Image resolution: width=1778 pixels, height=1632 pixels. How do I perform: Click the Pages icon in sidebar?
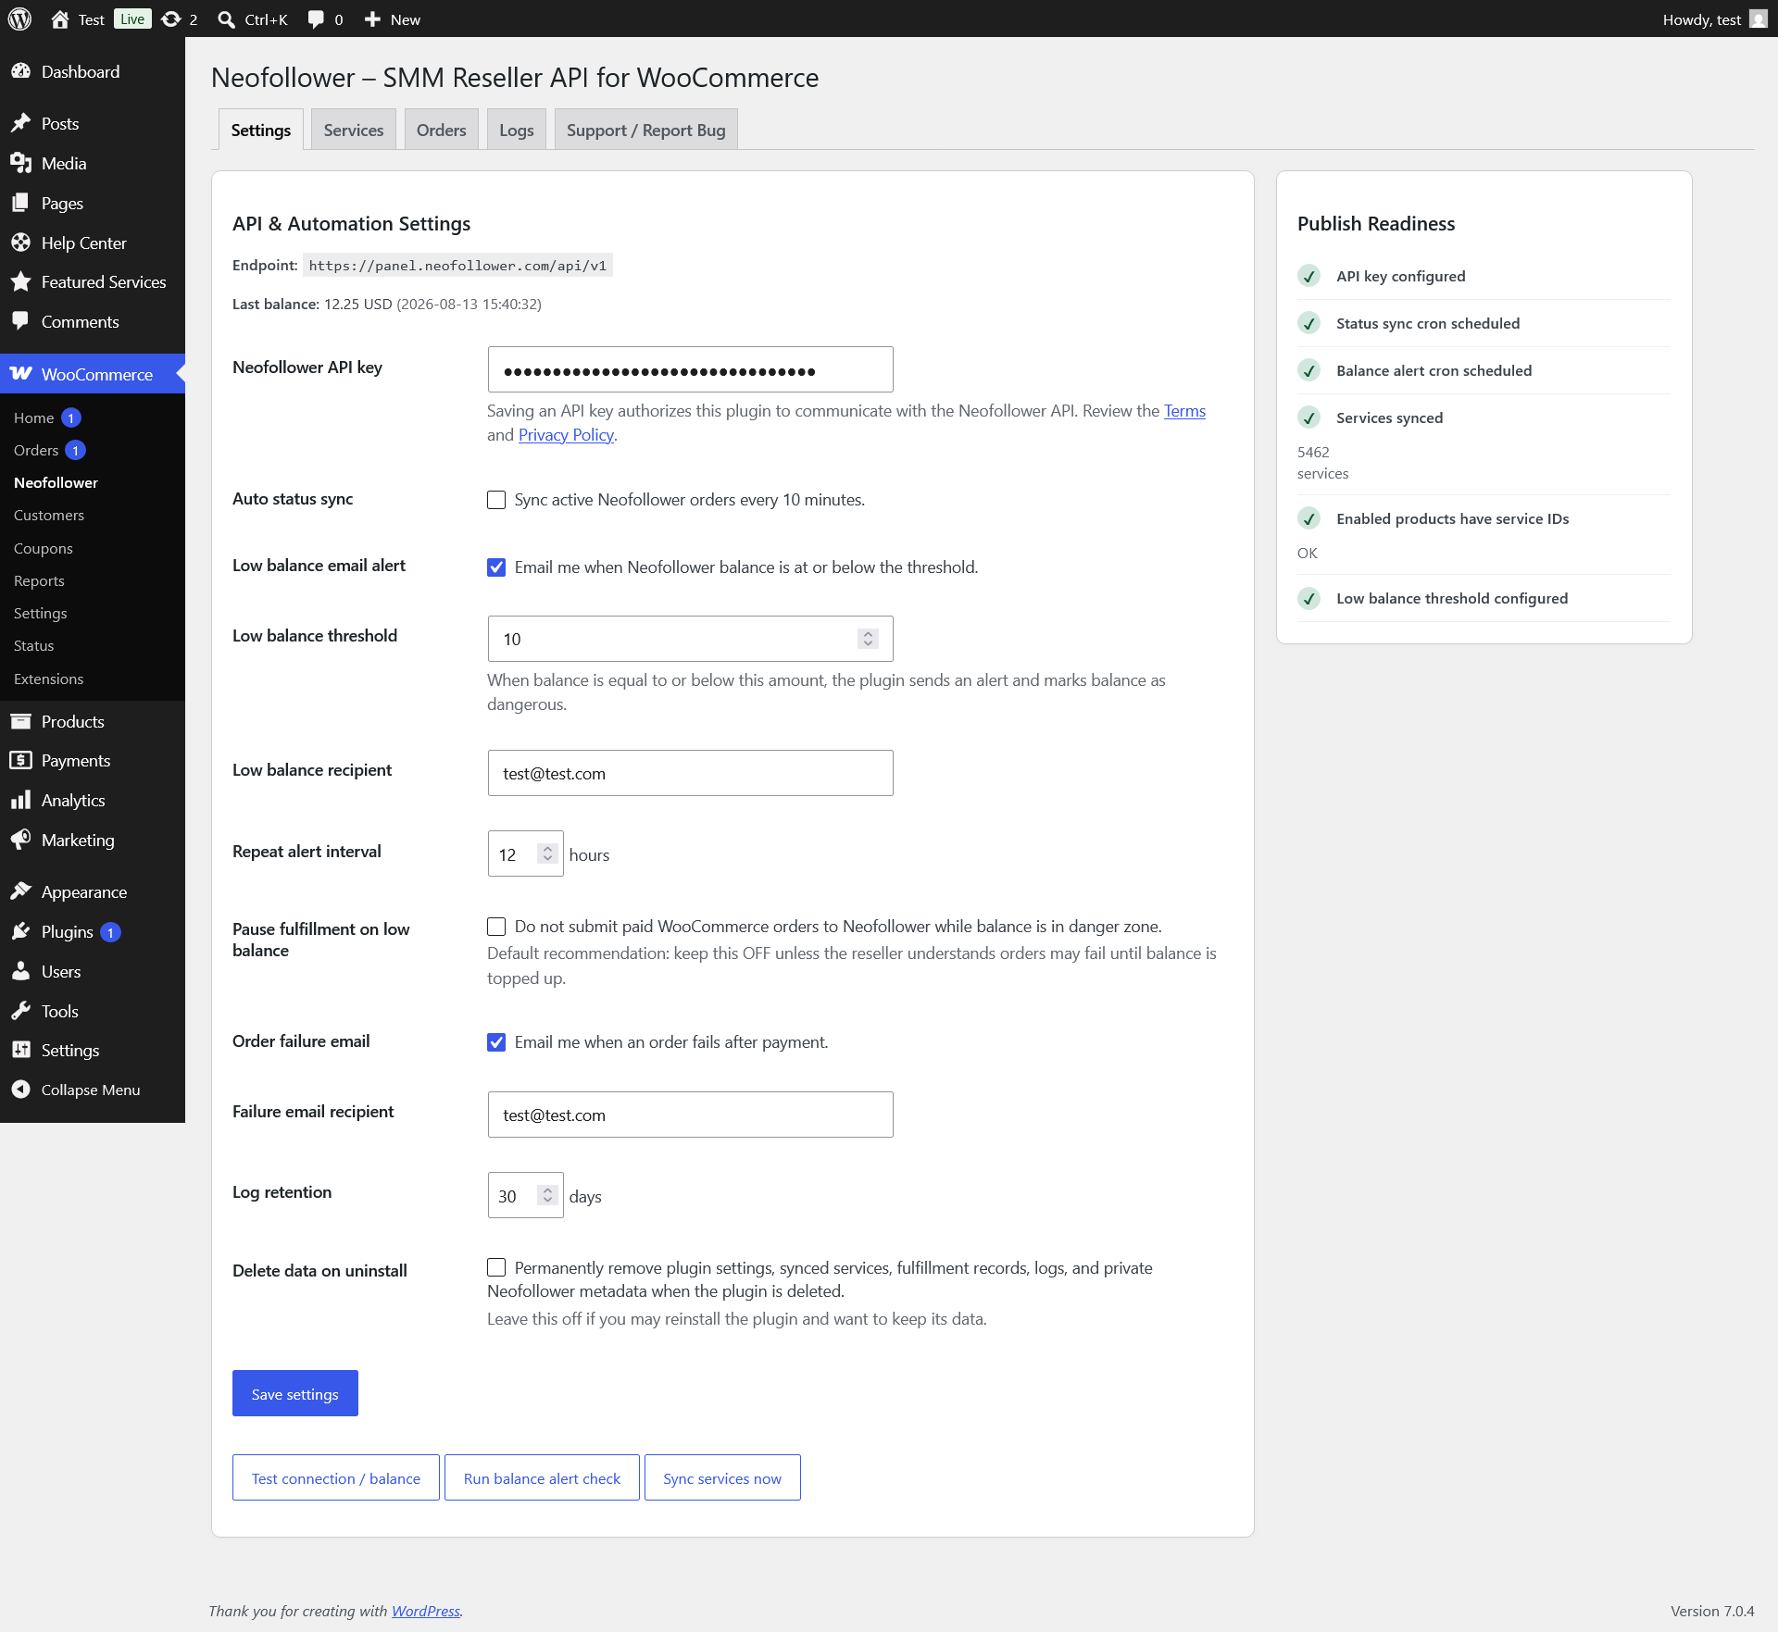pyautogui.click(x=20, y=203)
